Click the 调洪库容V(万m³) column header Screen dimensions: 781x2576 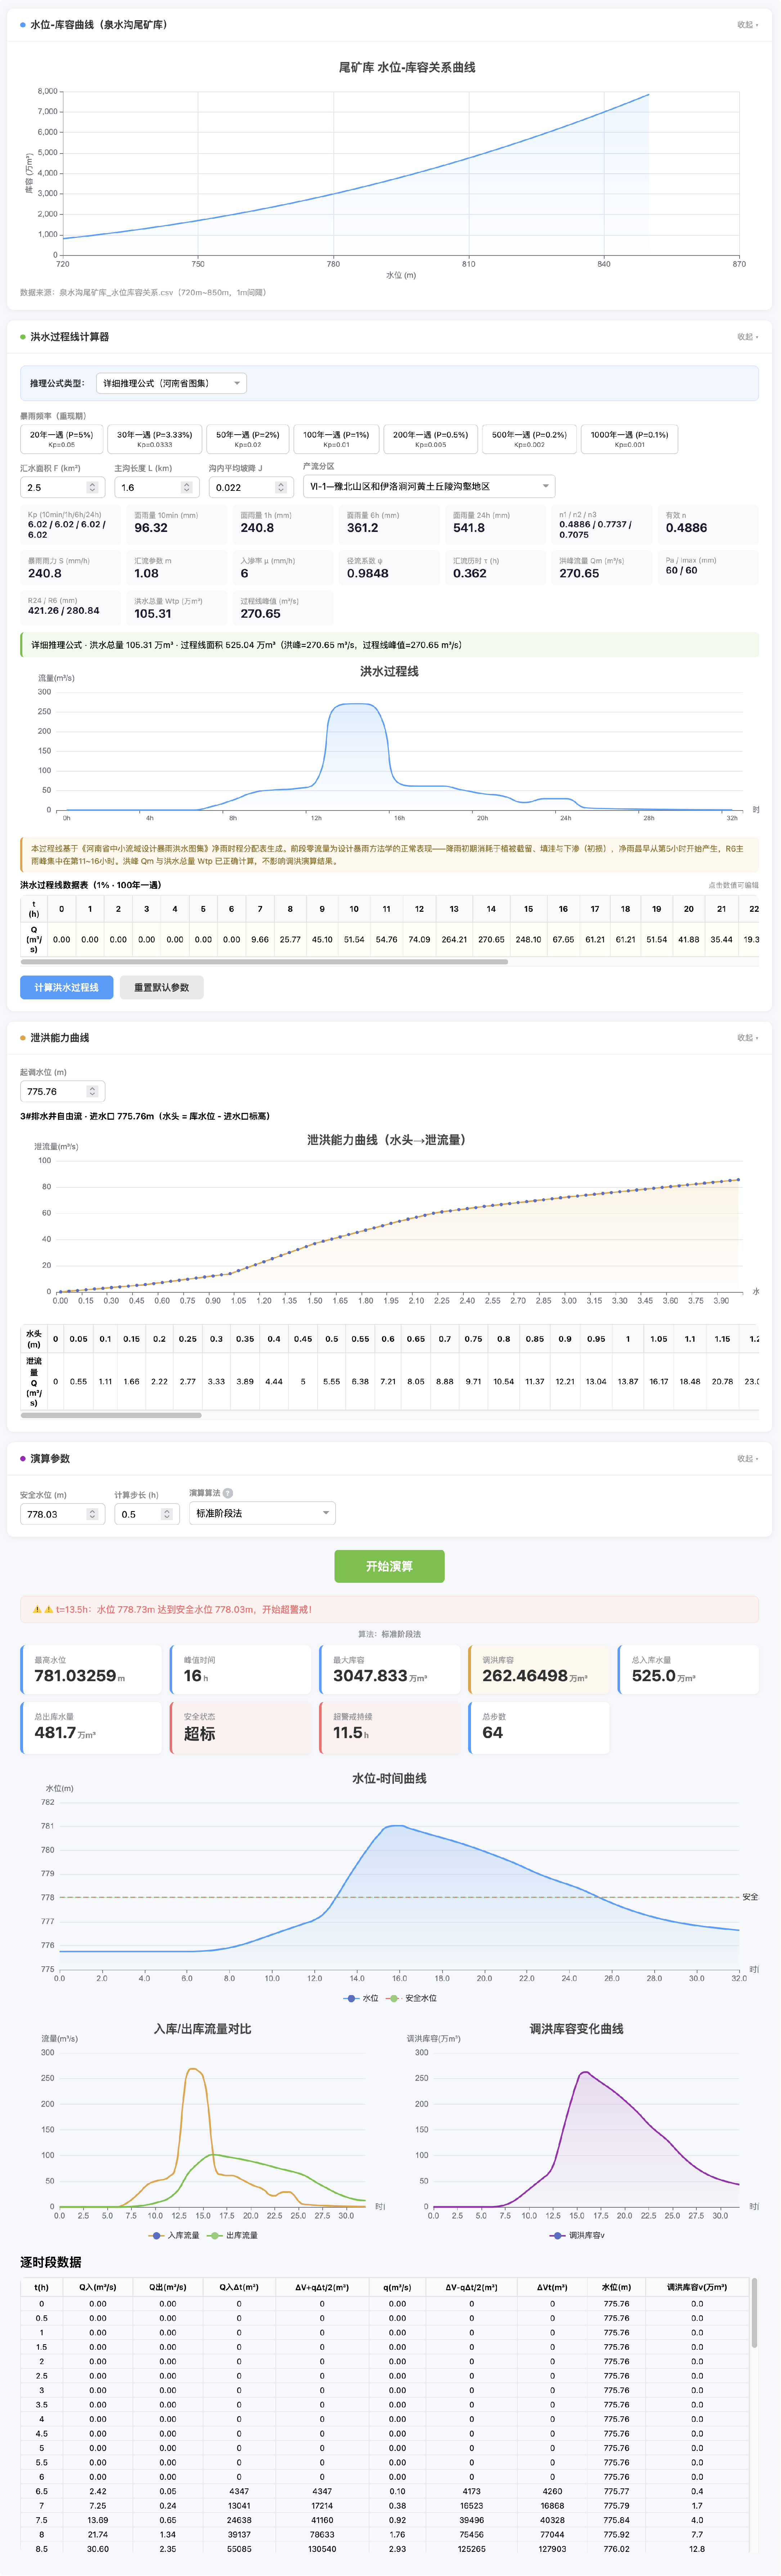pos(697,2287)
